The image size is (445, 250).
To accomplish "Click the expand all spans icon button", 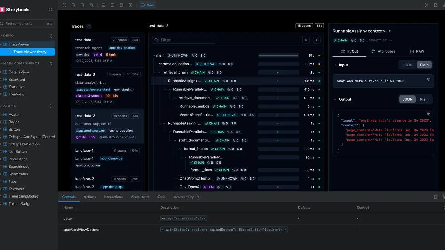I will (x=306, y=40).
